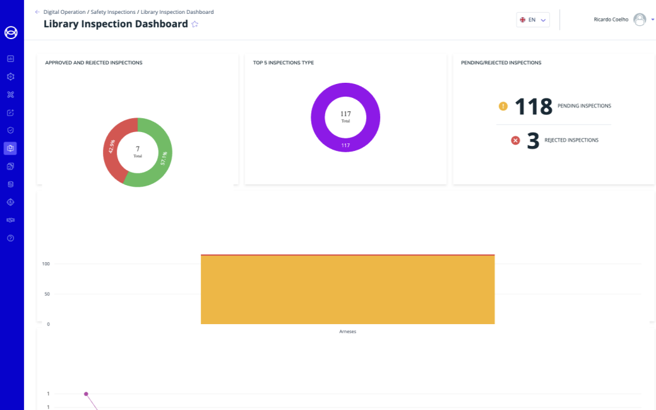Open the shield safety sidebar icon
The image size is (656, 410).
11,130
